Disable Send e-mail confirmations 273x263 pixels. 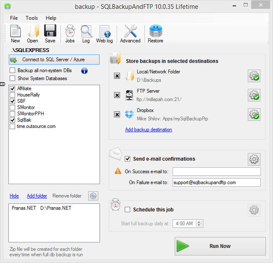click(127, 159)
